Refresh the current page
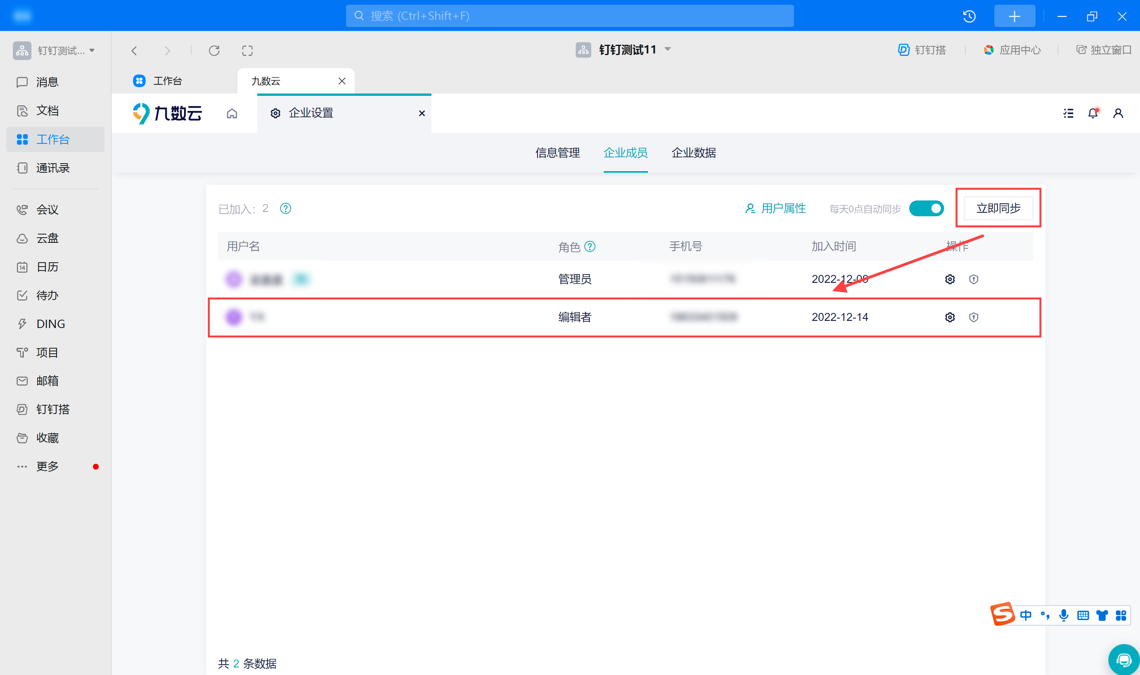 pos(214,50)
